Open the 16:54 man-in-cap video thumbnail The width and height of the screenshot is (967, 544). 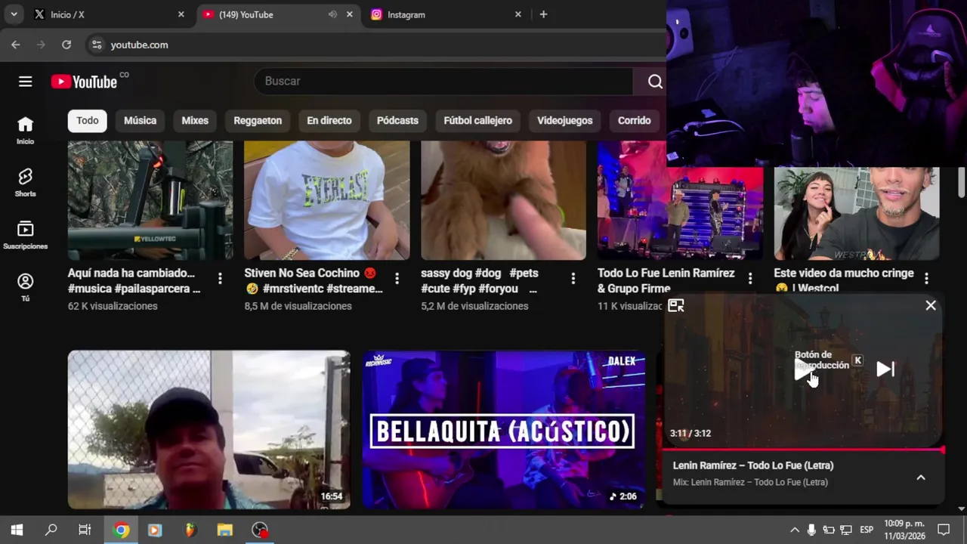209,429
